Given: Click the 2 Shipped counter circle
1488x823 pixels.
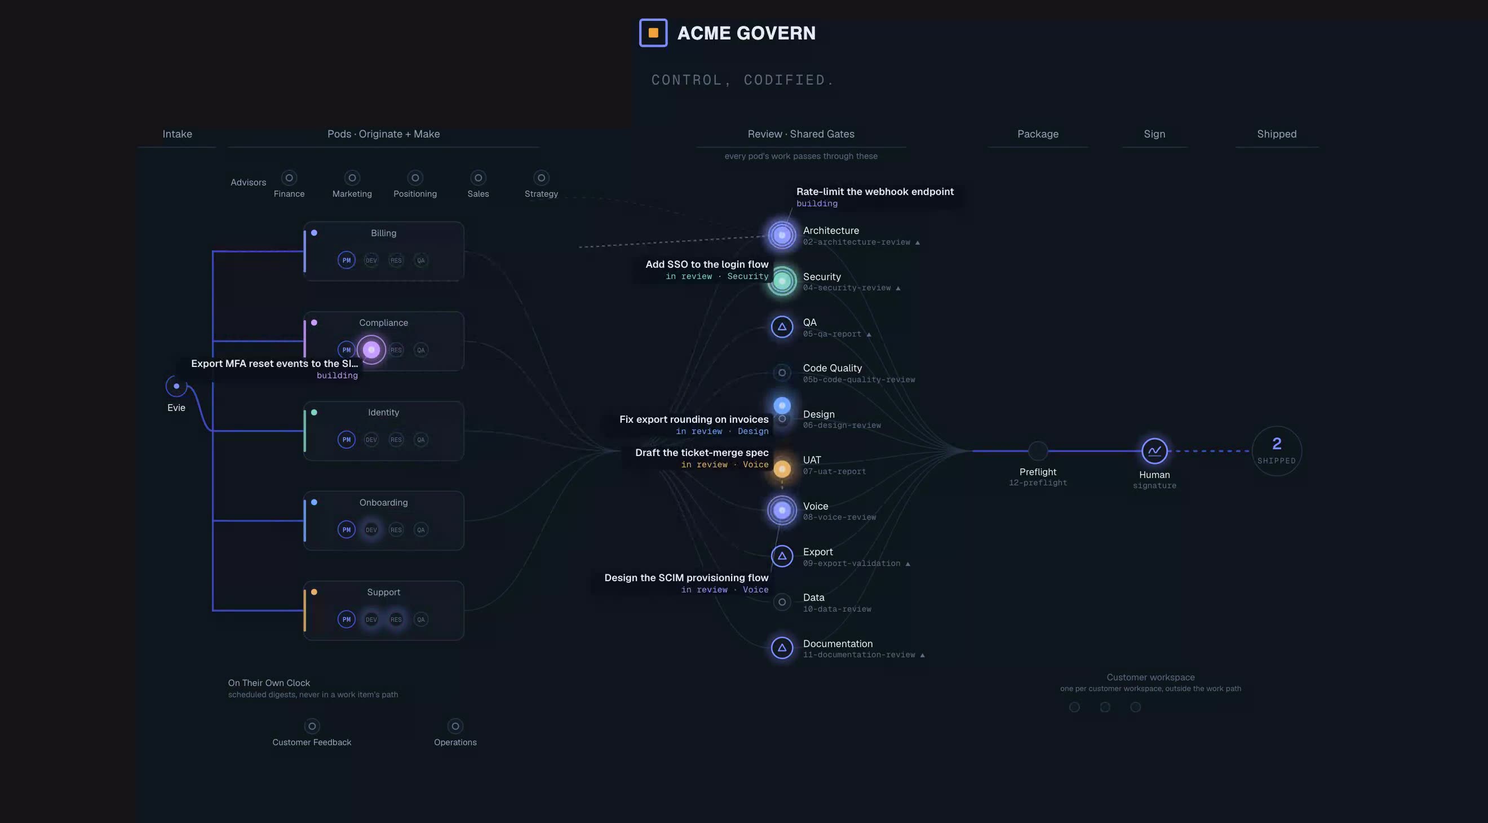Looking at the screenshot, I should (1277, 451).
